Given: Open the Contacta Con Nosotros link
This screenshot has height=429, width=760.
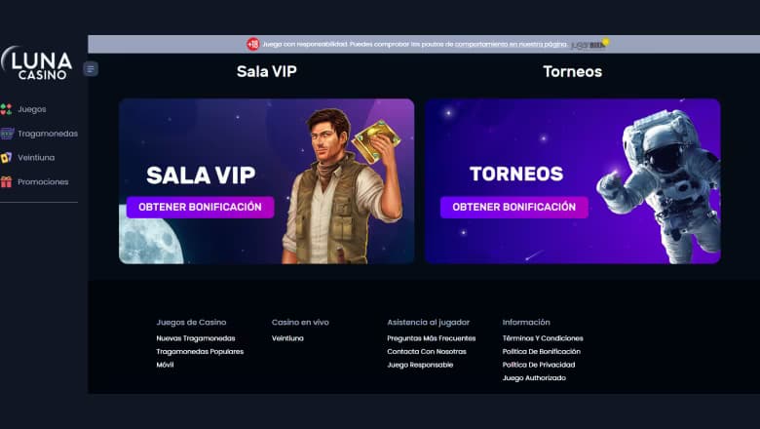Looking at the screenshot, I should click(427, 351).
